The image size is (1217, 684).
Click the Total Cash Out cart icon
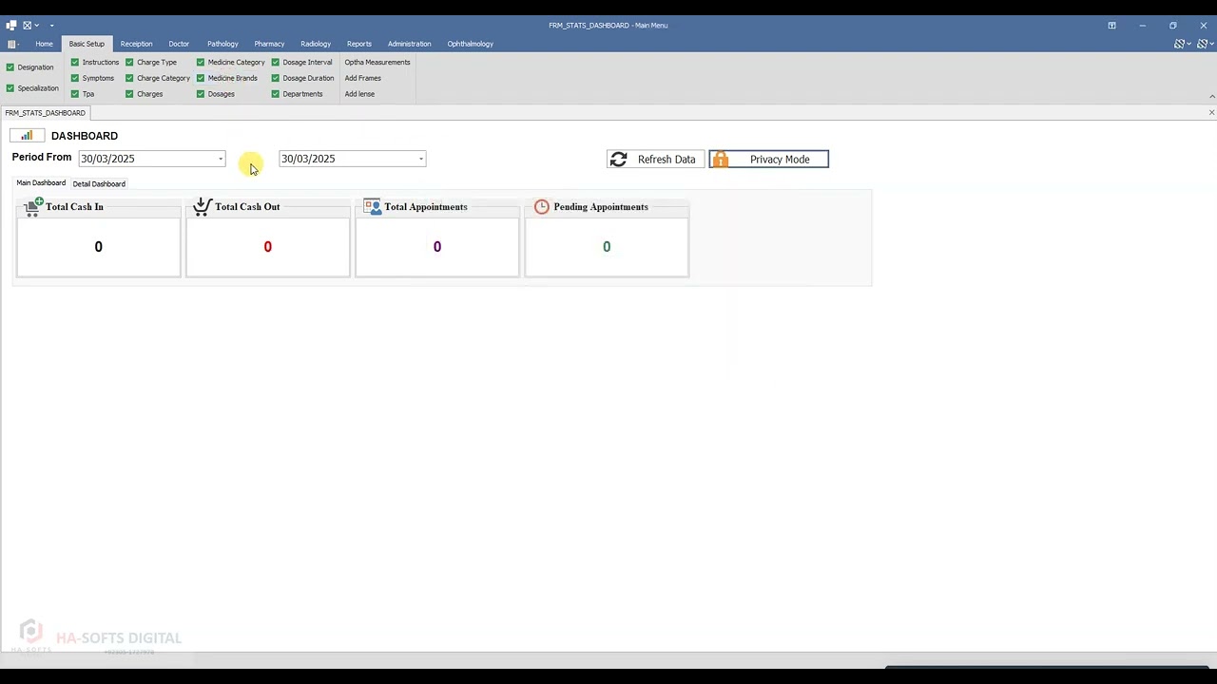[x=202, y=206]
